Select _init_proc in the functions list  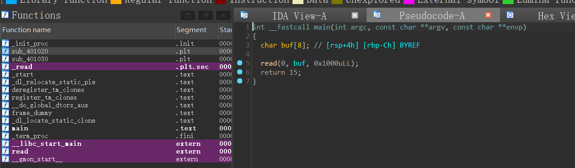pos(116,43)
